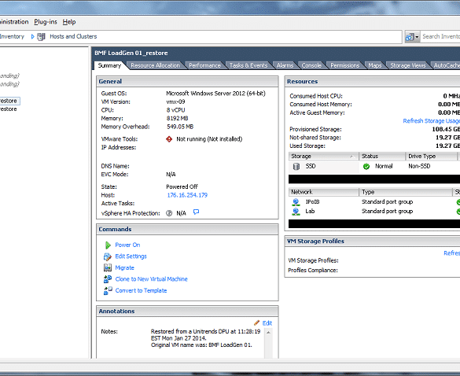Click the SSD datastore icon
This screenshot has height=376, width=460.
pos(296,167)
